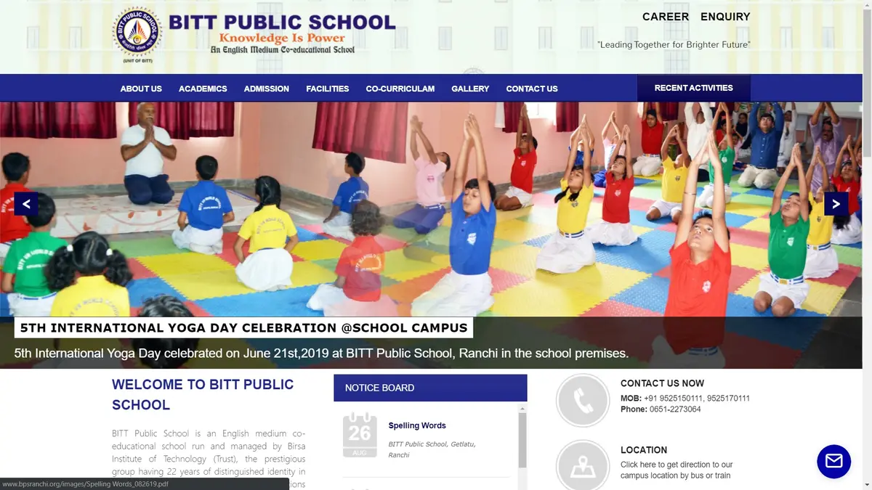Click the RECENT ACTIVITIES button
872x490 pixels.
(694, 88)
